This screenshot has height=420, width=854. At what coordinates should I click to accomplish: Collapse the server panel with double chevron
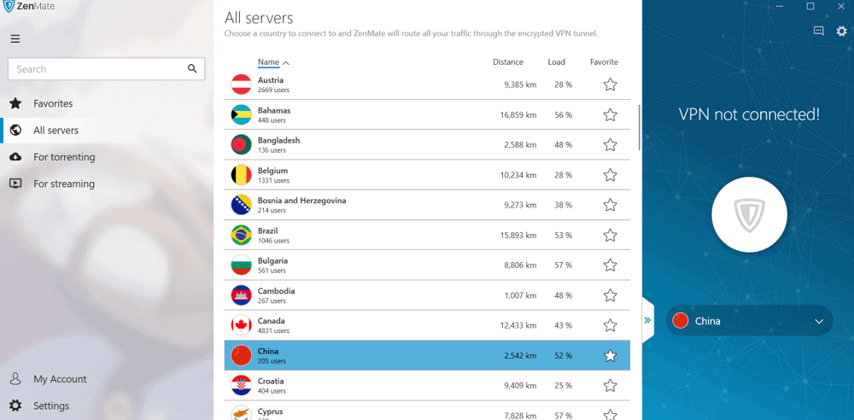647,320
